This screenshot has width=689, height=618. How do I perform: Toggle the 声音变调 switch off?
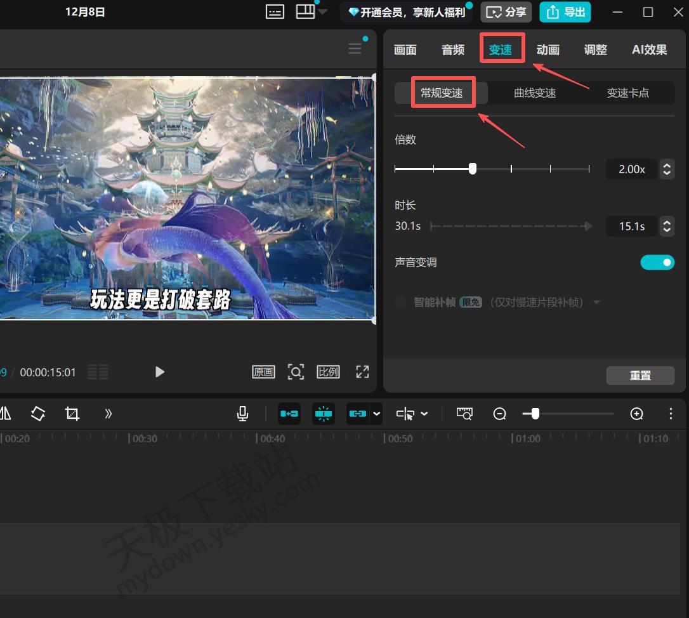(x=657, y=262)
